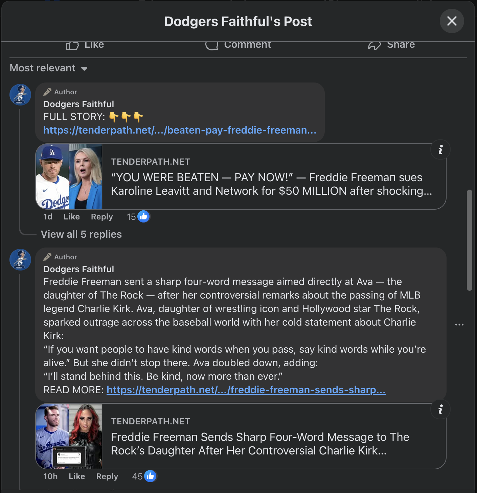Click the Author badge on second comment
This screenshot has height=493, width=477.
click(x=60, y=257)
